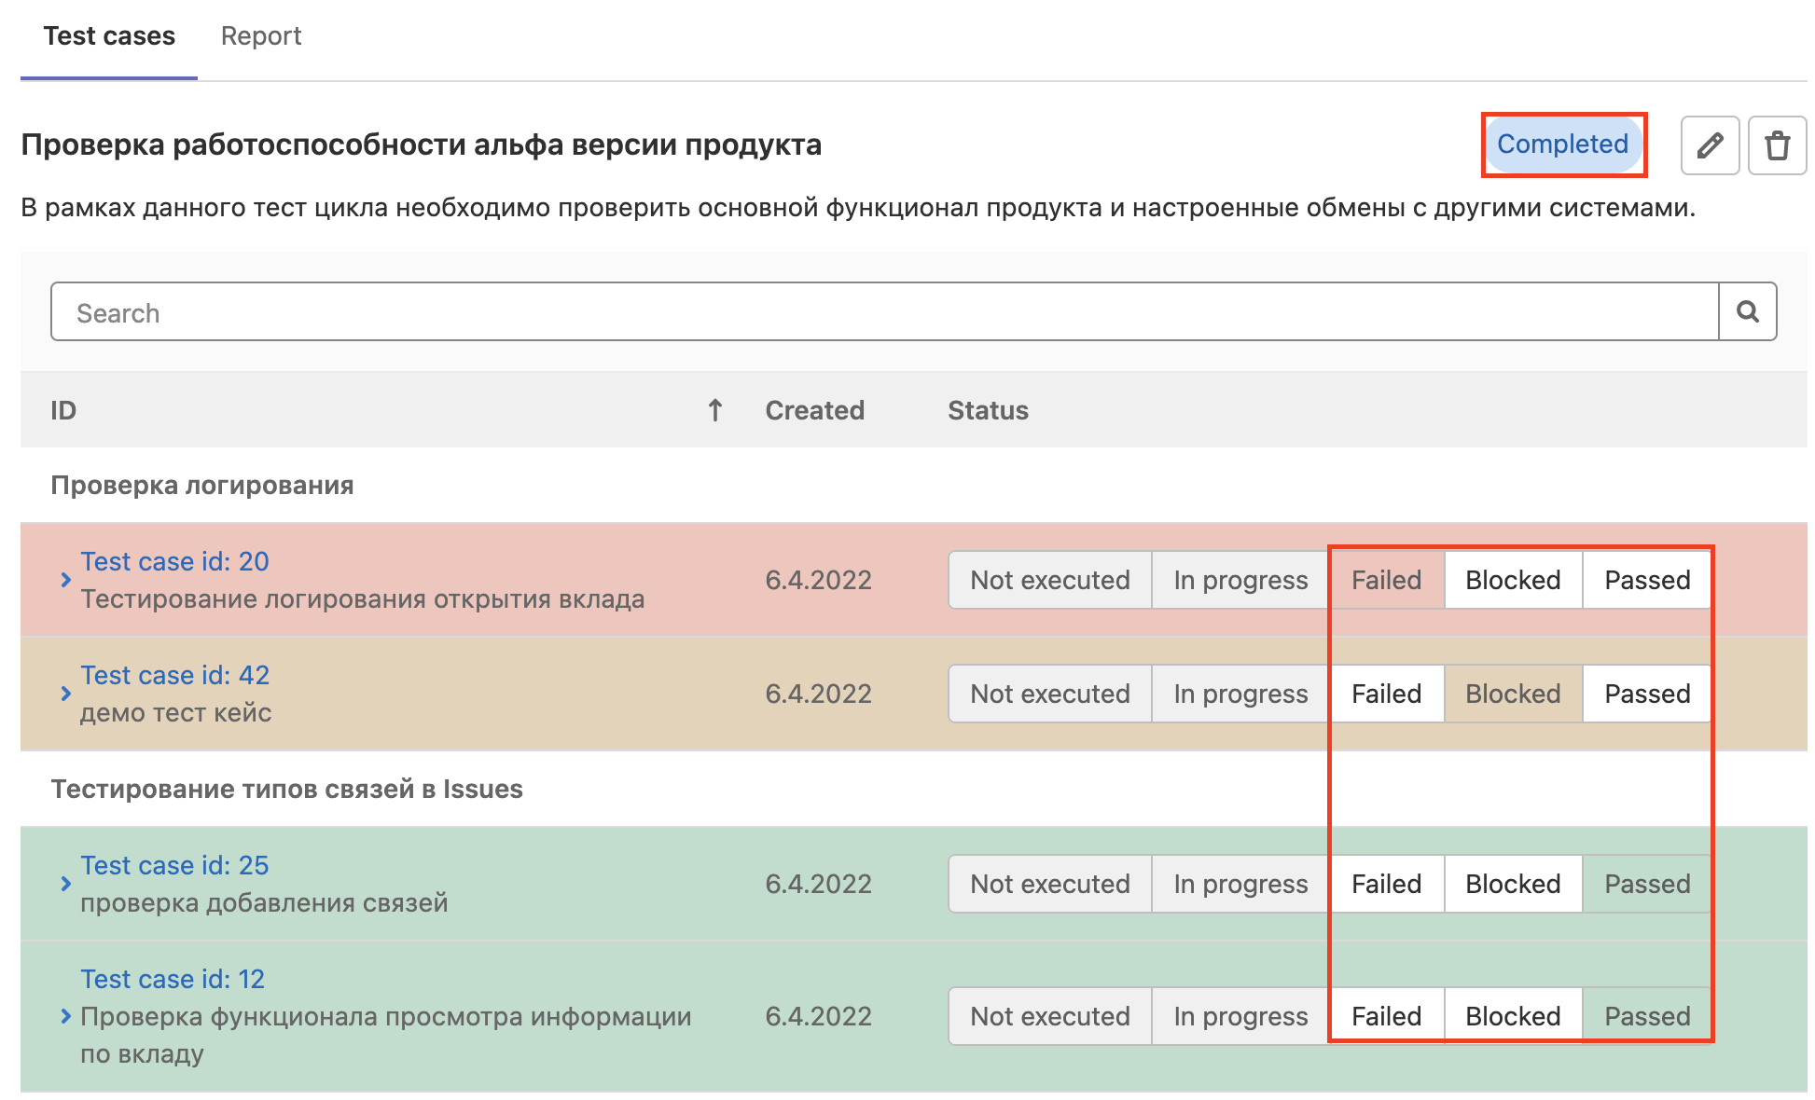Expand Test case id: 20 row
Viewport: 1815px width, 1100px height.
[x=65, y=580]
